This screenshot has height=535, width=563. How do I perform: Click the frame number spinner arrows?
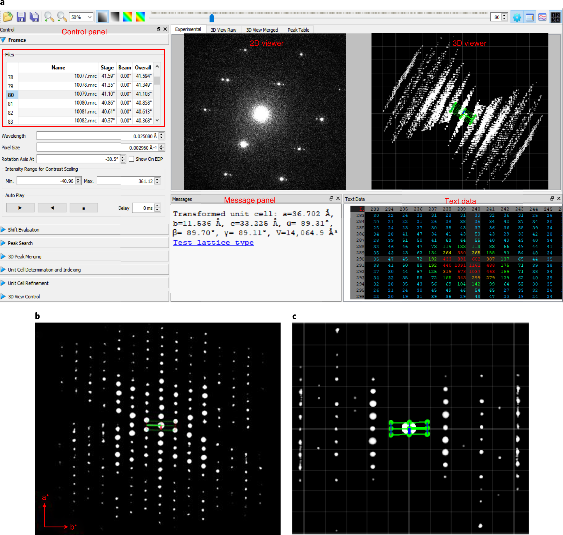(x=504, y=17)
